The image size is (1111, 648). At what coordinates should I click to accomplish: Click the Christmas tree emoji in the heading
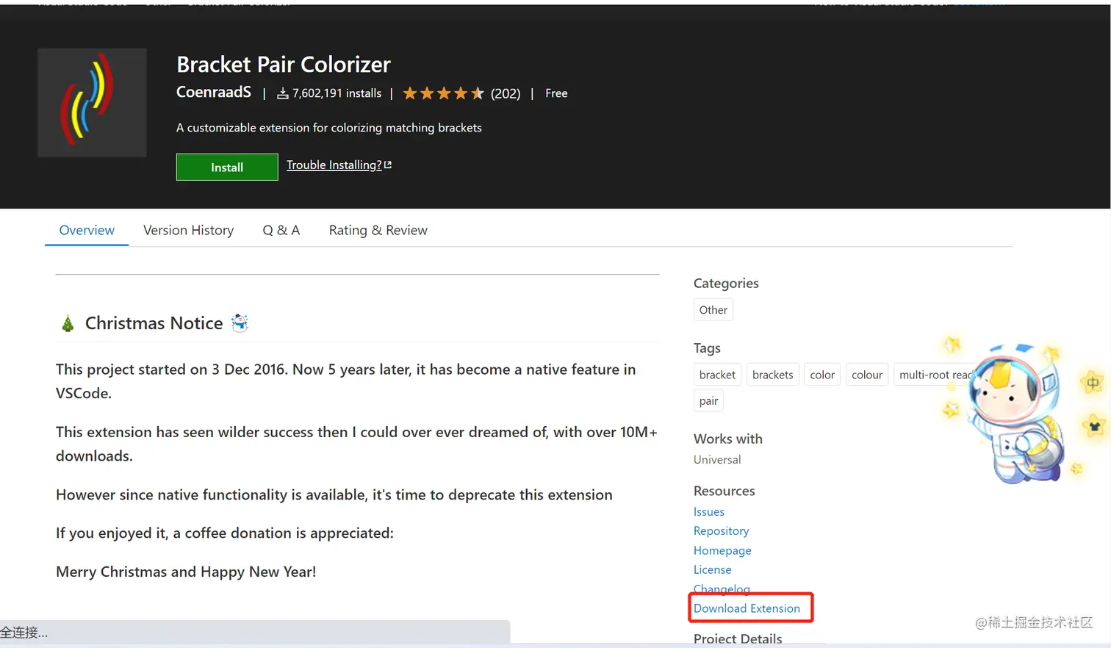[68, 323]
